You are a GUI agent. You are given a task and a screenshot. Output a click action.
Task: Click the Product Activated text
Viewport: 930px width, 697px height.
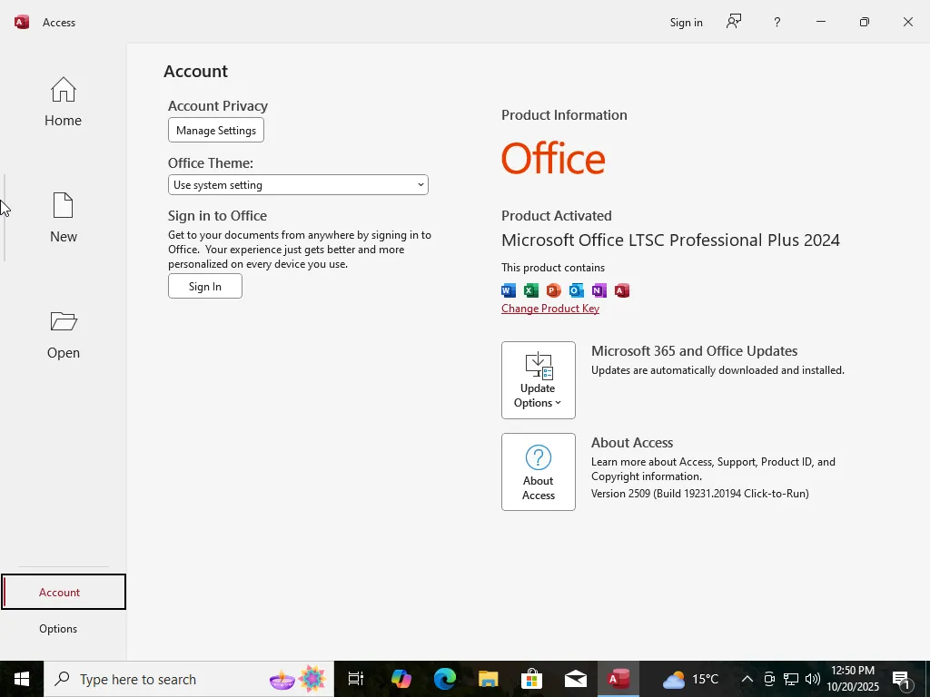(557, 216)
